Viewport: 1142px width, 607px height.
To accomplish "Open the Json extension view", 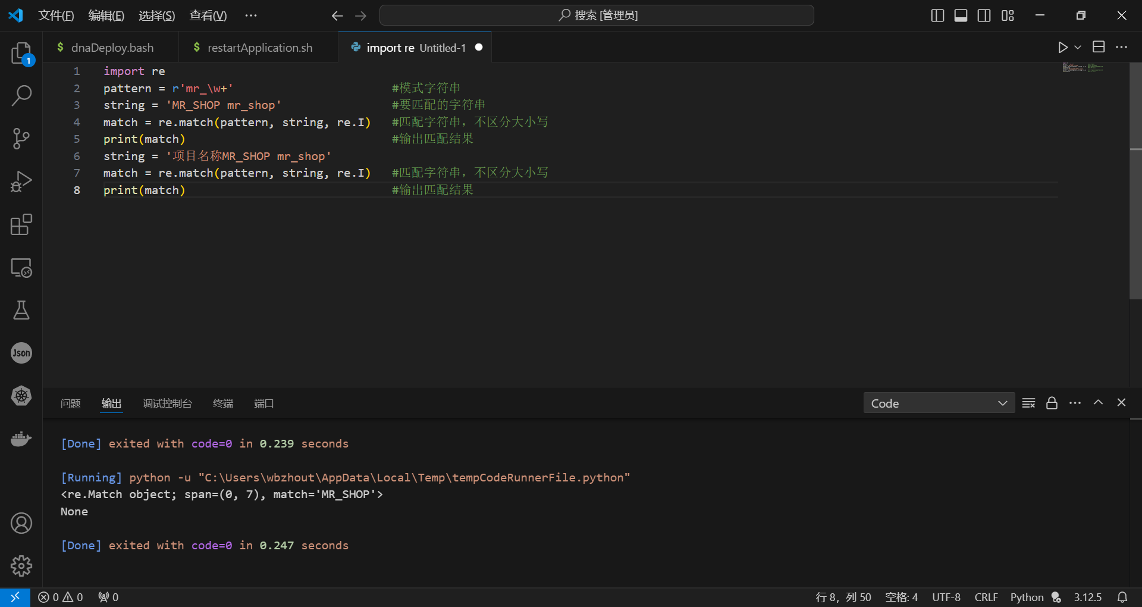I will 21,353.
